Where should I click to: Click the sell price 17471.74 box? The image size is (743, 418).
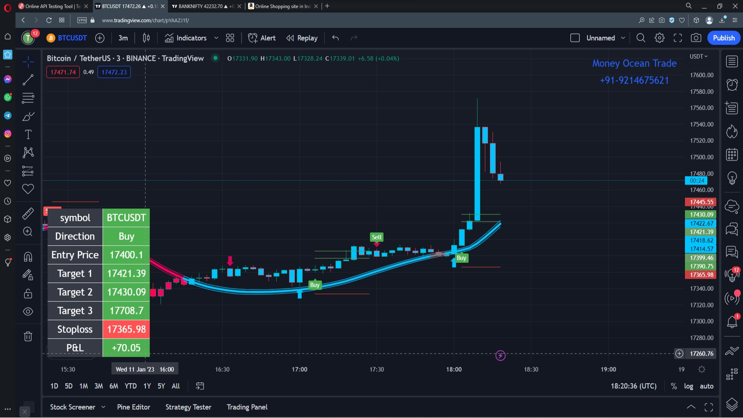point(63,72)
